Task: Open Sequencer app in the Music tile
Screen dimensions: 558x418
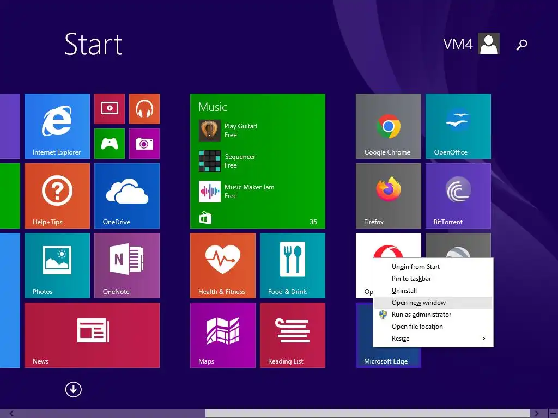Action: coord(227,161)
